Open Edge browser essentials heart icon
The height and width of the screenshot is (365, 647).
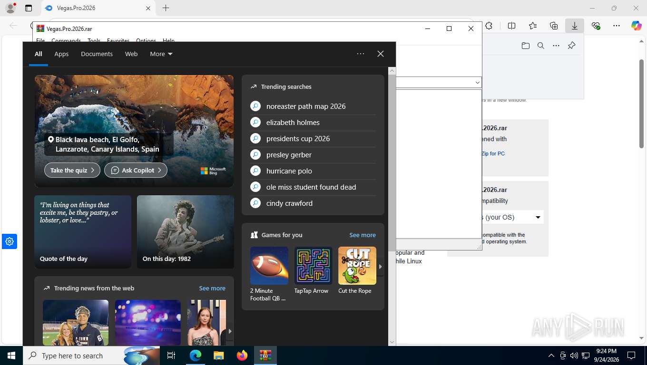tap(596, 26)
